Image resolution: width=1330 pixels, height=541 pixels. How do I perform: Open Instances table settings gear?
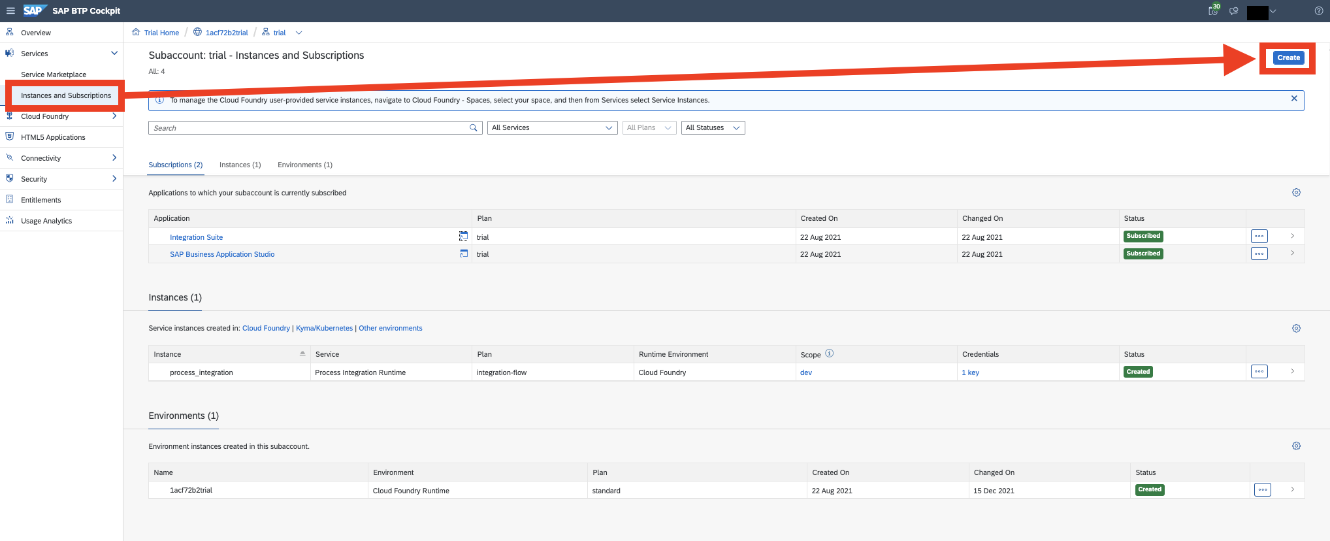[1296, 329]
